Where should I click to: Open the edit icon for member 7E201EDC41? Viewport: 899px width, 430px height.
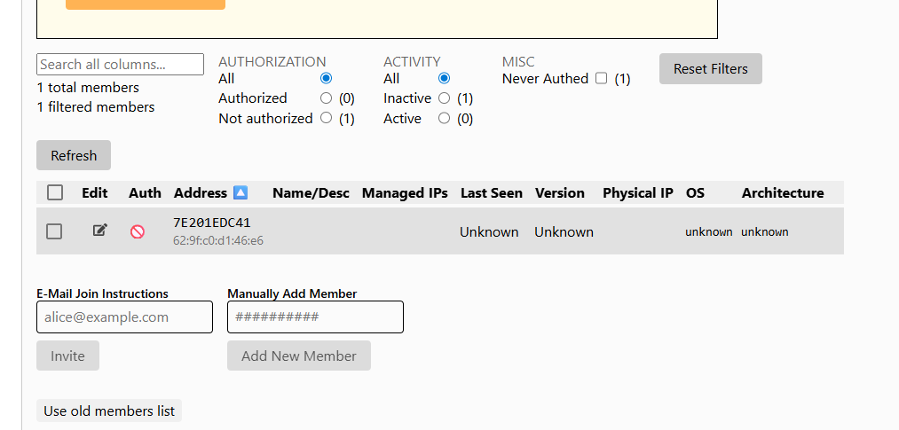pyautogui.click(x=99, y=231)
